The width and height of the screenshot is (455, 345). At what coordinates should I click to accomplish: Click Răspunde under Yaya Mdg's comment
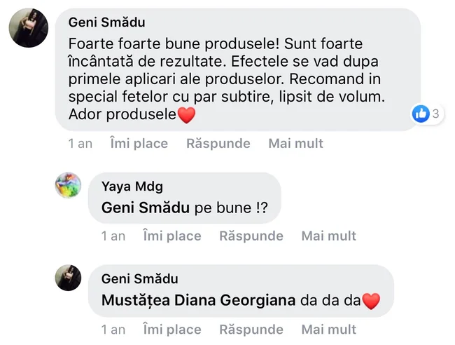[x=251, y=236]
